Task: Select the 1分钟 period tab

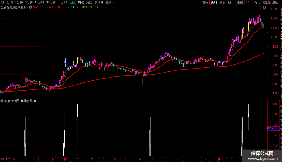Action: click(x=19, y=2)
